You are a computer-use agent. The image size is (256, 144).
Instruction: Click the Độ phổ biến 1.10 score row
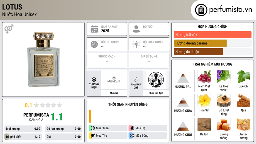point(23,137)
